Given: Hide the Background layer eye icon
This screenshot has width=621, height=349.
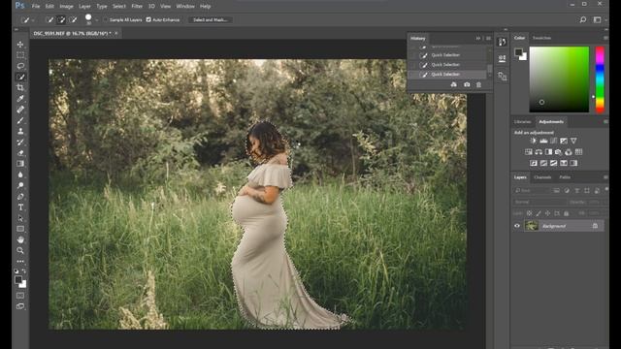Looking at the screenshot, I should (517, 226).
